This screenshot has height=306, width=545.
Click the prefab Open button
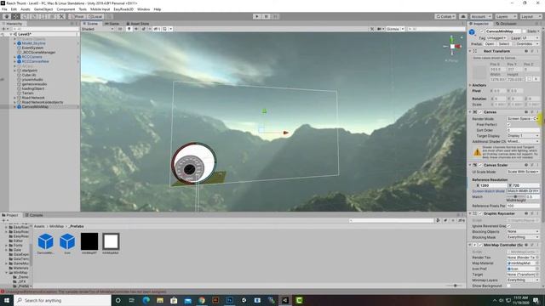tap(490, 44)
